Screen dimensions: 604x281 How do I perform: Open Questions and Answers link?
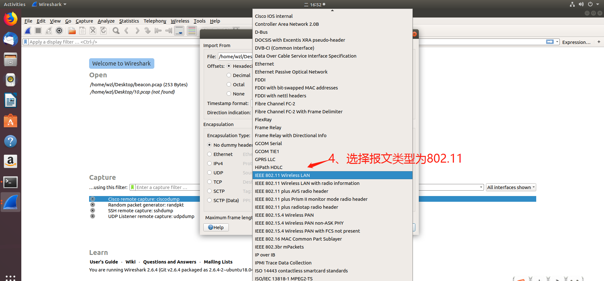pyautogui.click(x=170, y=262)
